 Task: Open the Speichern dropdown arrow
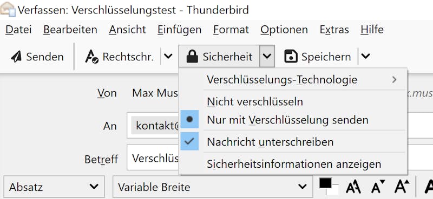pyautogui.click(x=365, y=57)
